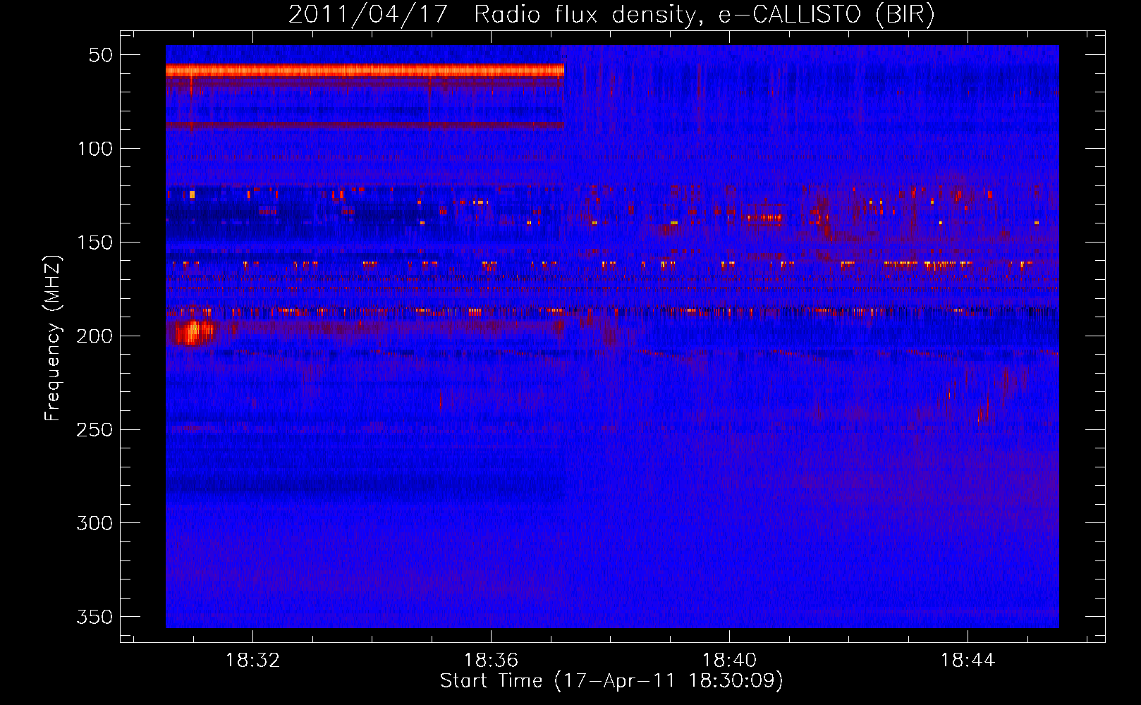1141x705 pixels.
Task: Click the 100 frequency tick label
Action: 94,149
